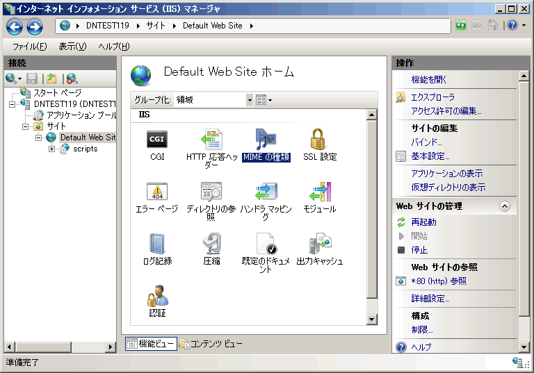Click アプリケーションの表示 link
This screenshot has height=373, width=534.
[447, 174]
